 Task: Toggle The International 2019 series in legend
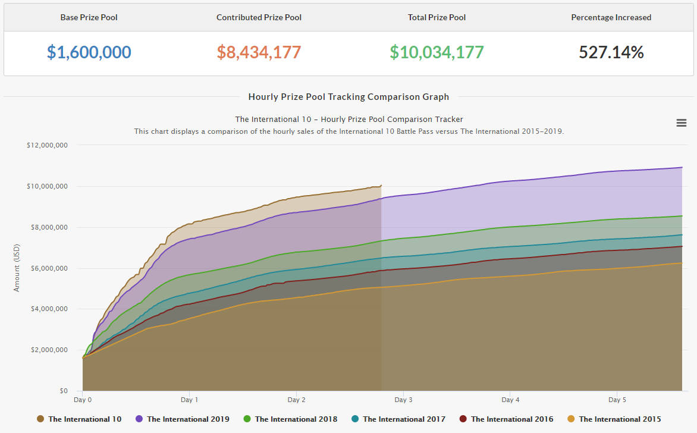(183, 419)
